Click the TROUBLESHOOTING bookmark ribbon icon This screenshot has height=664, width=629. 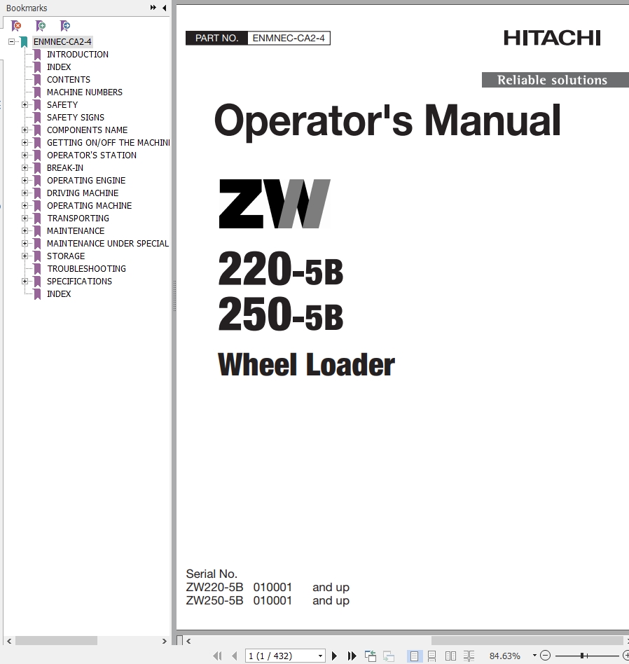click(37, 268)
